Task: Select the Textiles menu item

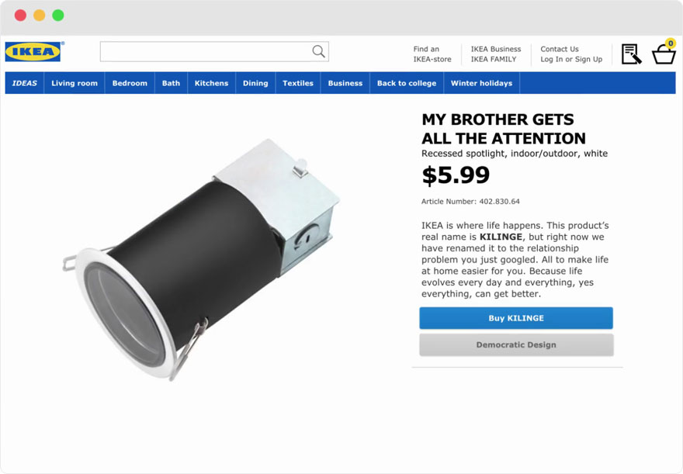Action: [298, 83]
